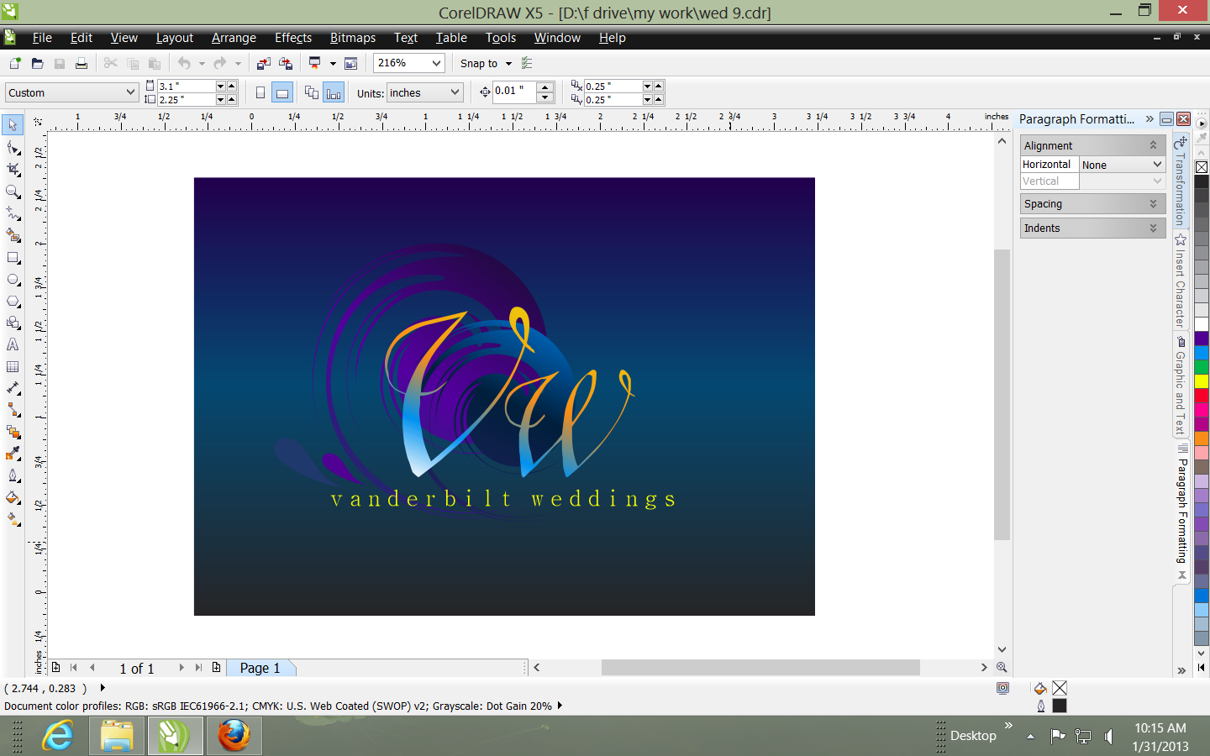
Task: Open Firefox from the taskbar
Action: click(234, 736)
